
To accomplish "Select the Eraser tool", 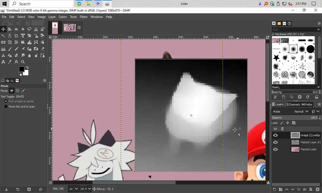I will tap(43, 49).
